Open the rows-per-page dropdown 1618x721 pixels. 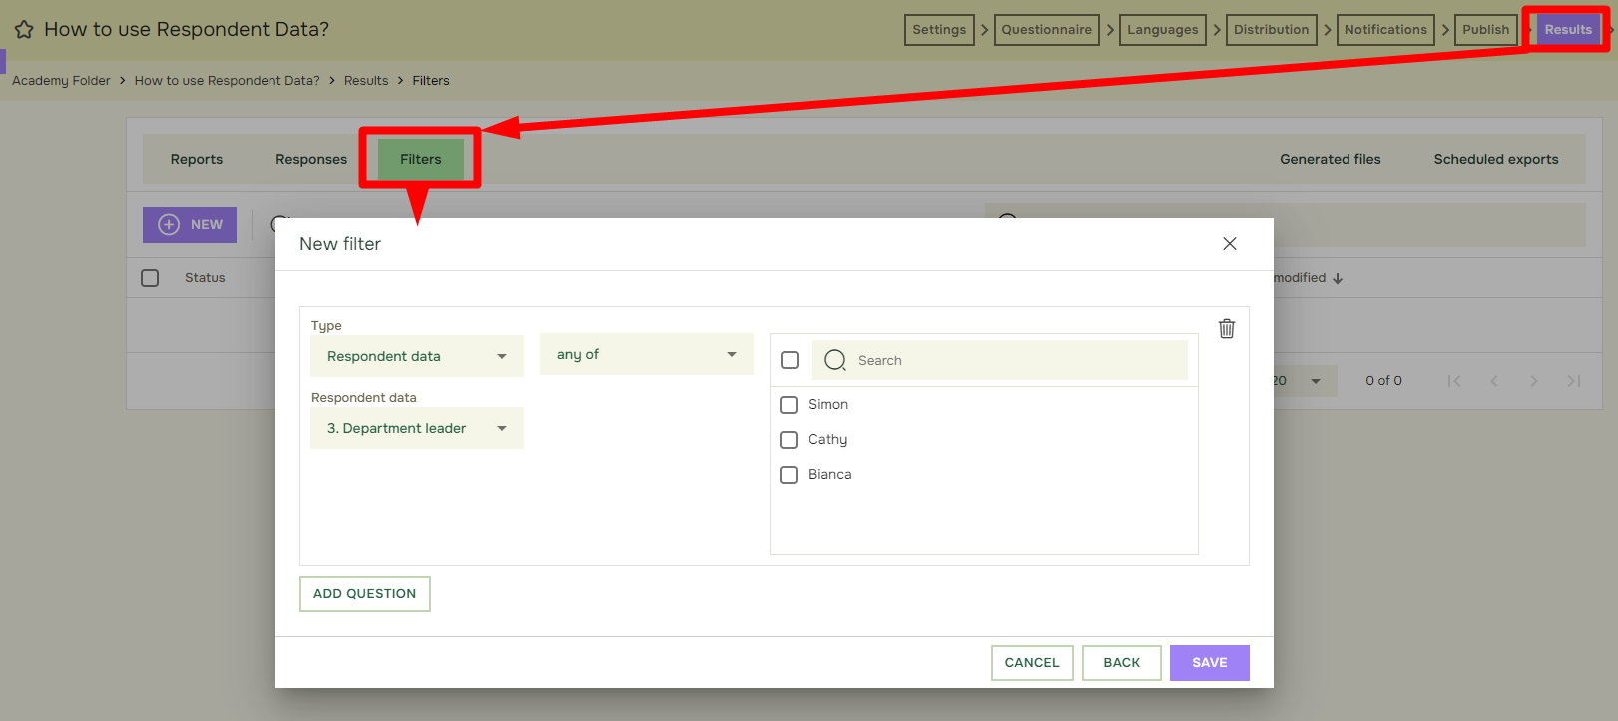[1304, 381]
